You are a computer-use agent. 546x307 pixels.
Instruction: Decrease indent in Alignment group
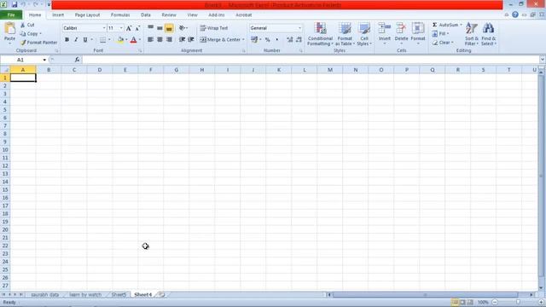click(182, 40)
